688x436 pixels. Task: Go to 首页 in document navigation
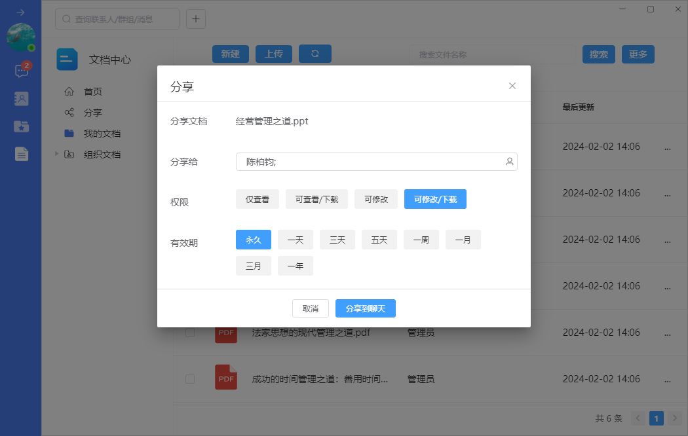pyautogui.click(x=93, y=92)
